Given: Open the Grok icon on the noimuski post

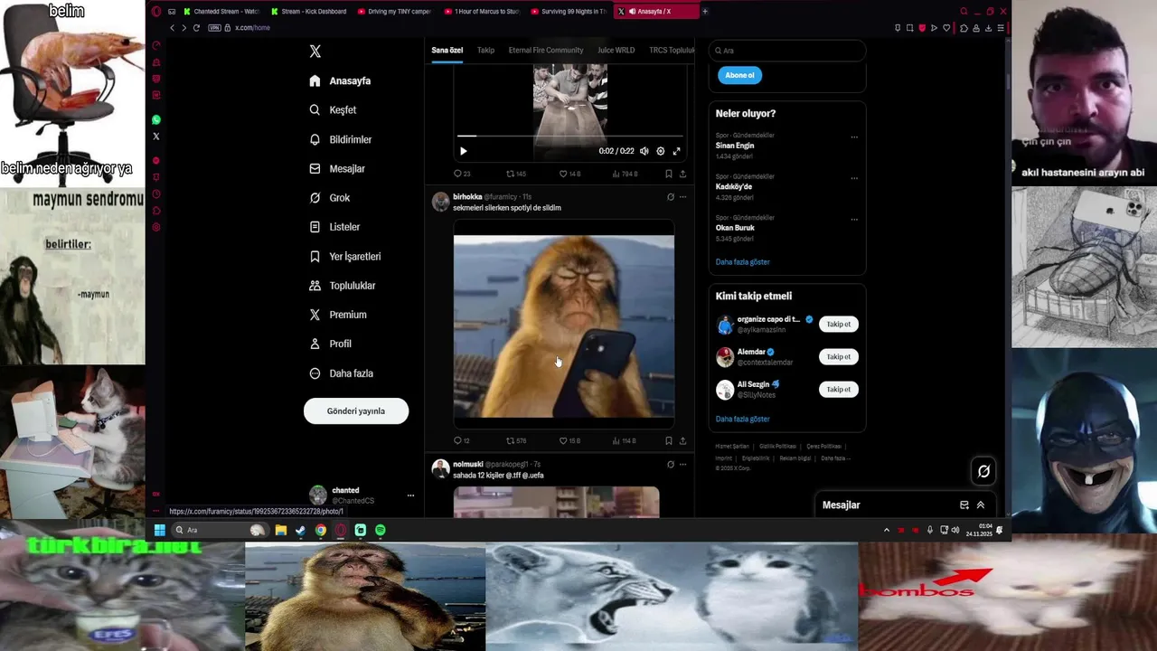Looking at the screenshot, I should click(x=670, y=465).
